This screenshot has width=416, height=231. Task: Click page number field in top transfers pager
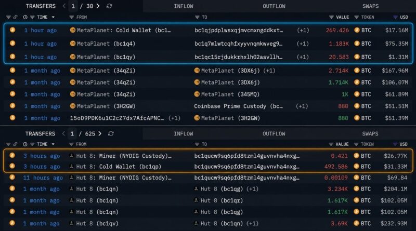click(73, 6)
